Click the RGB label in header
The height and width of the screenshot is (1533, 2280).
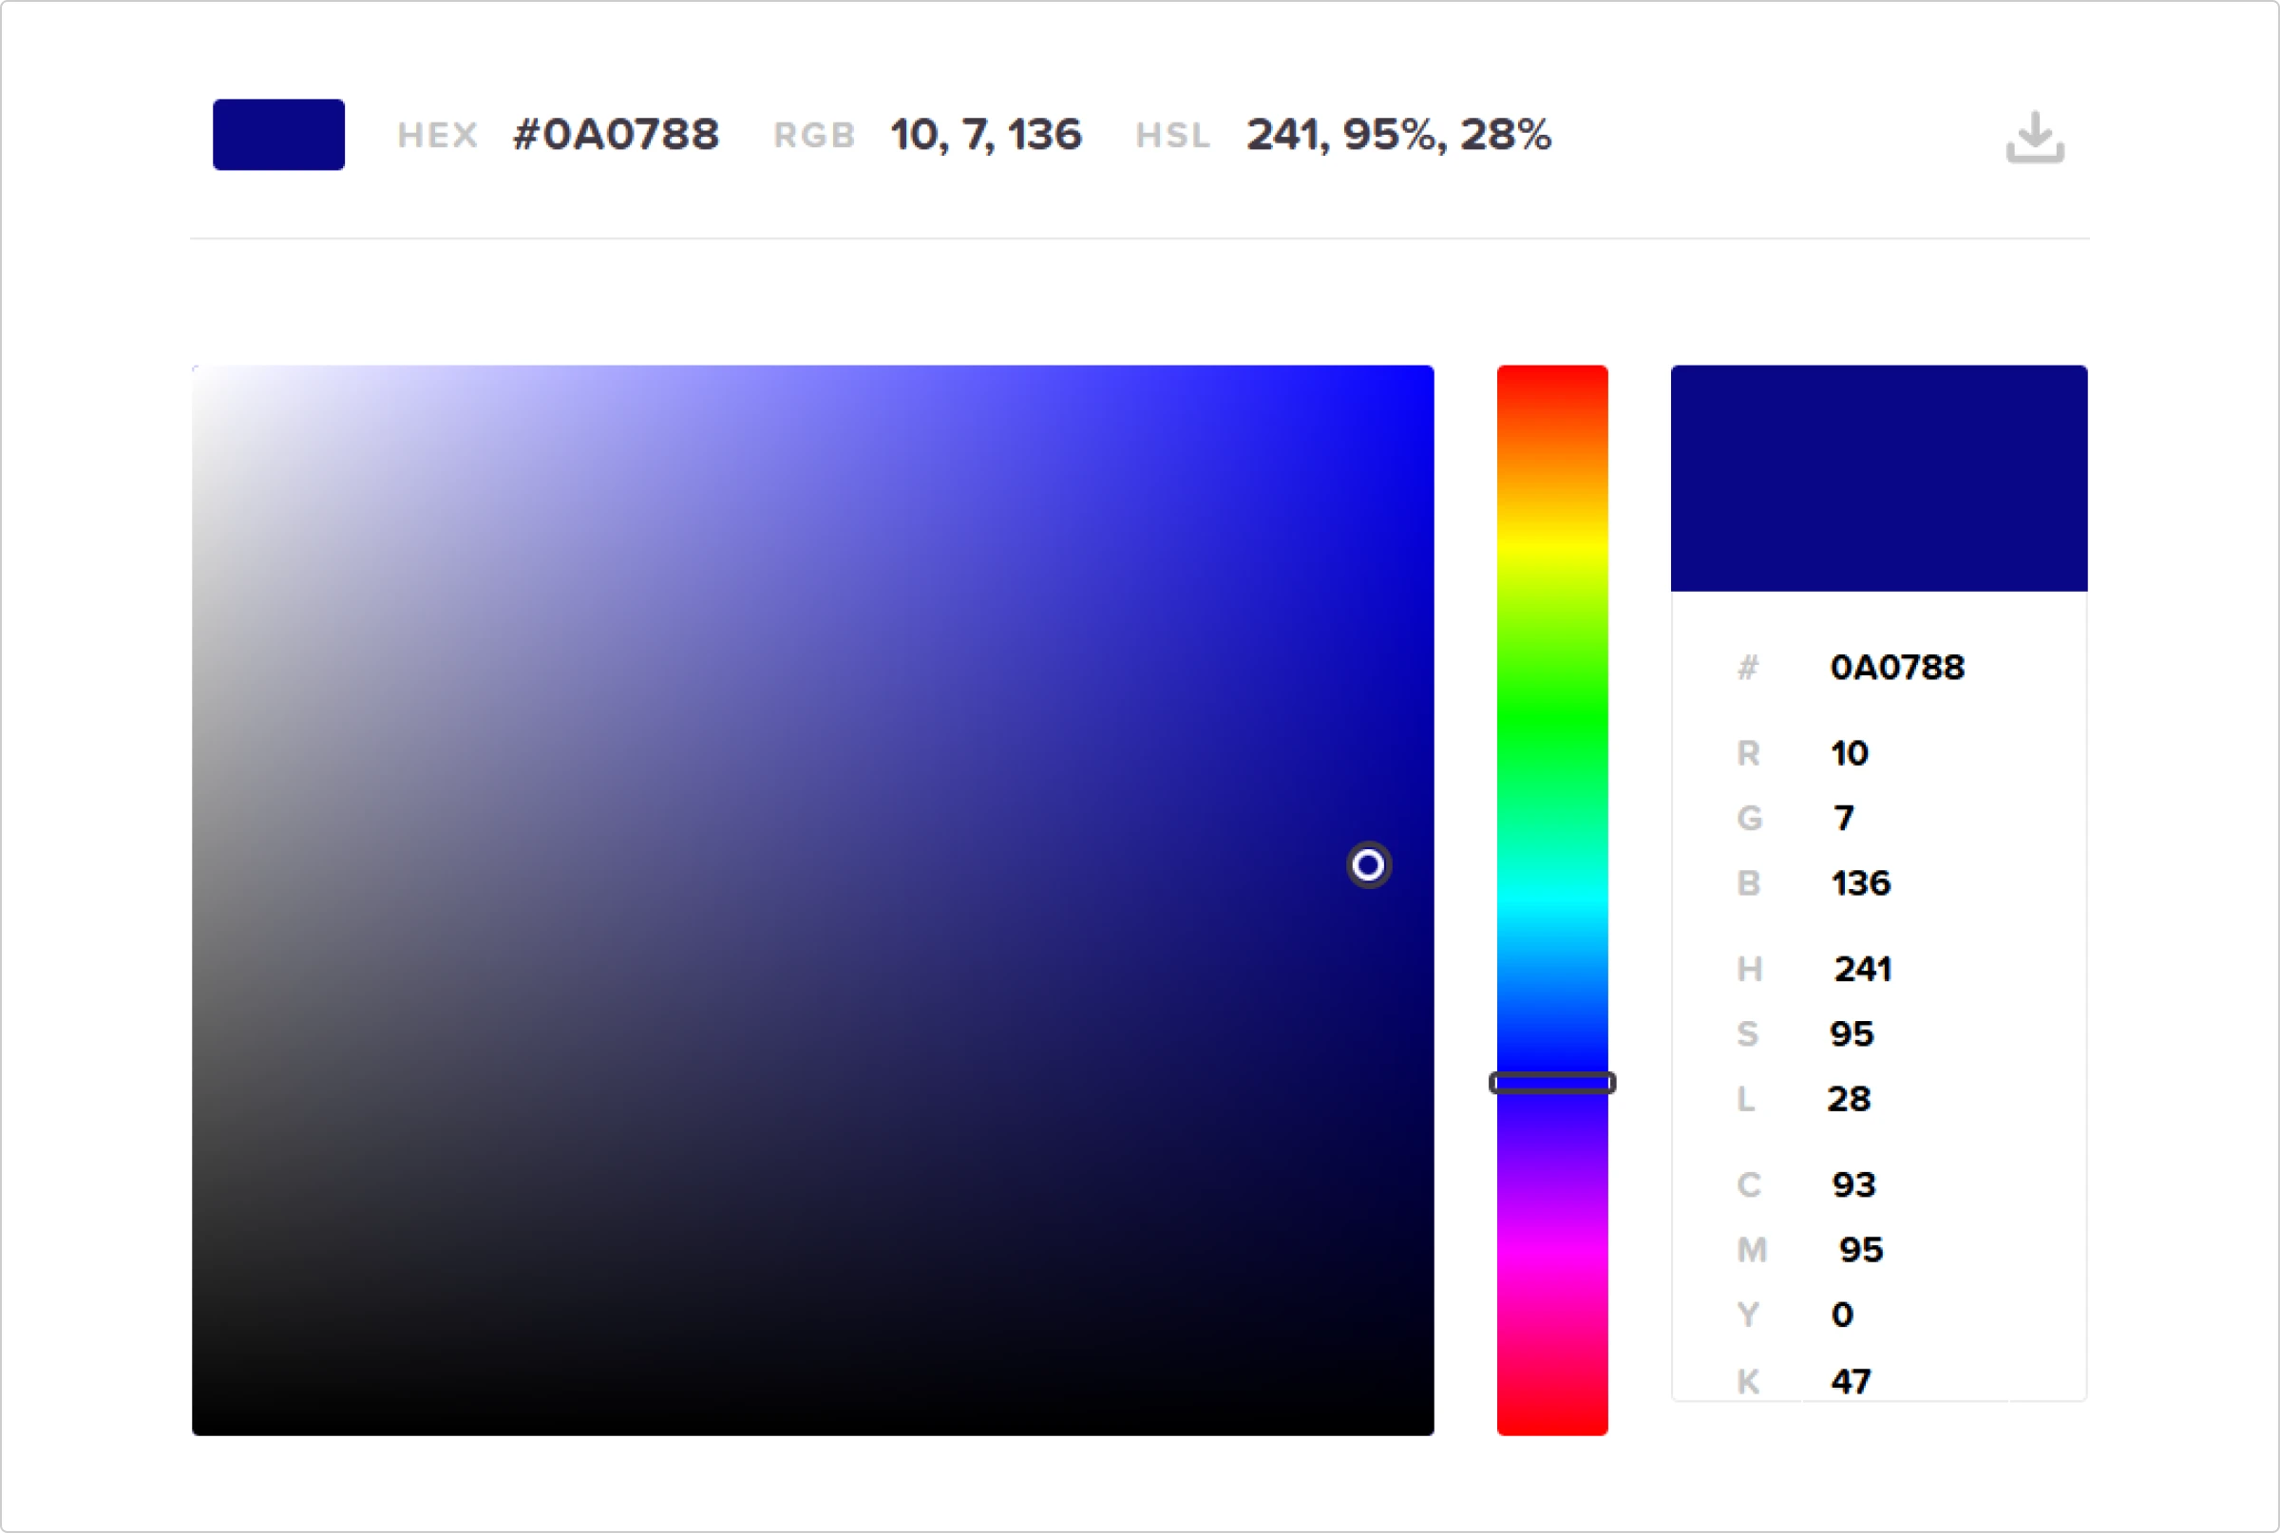(x=814, y=136)
